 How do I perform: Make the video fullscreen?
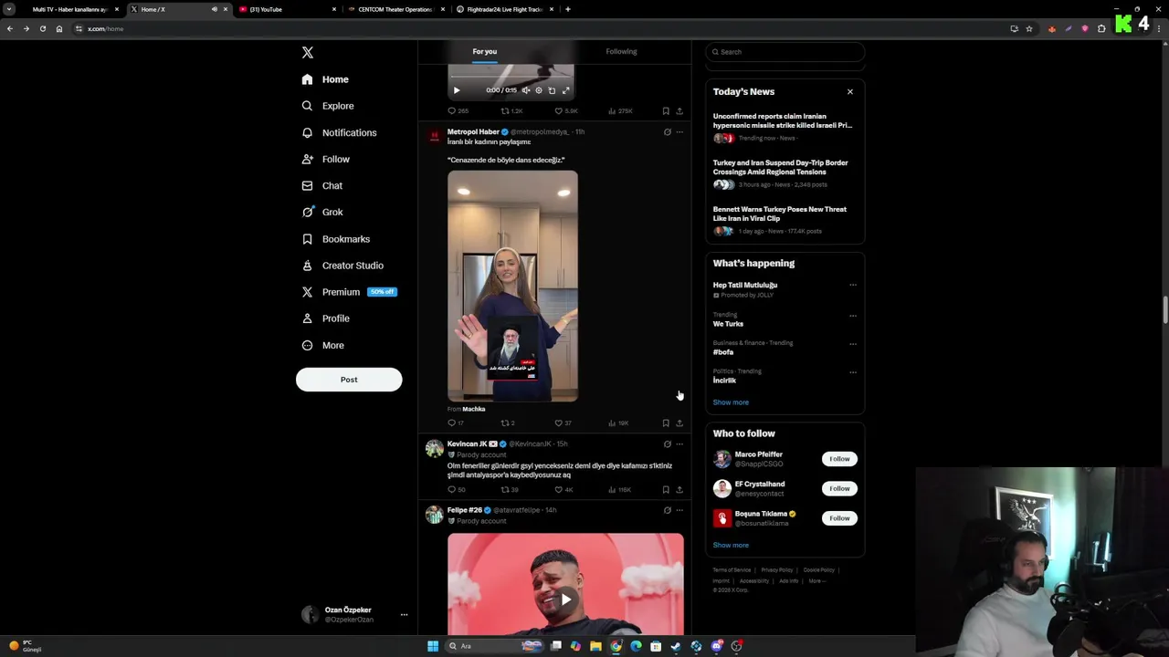(565, 90)
